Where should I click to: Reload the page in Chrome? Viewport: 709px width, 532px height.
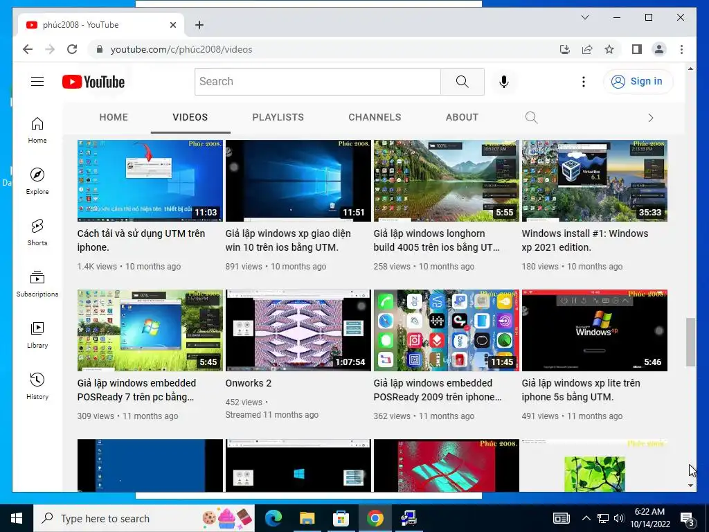(72, 49)
